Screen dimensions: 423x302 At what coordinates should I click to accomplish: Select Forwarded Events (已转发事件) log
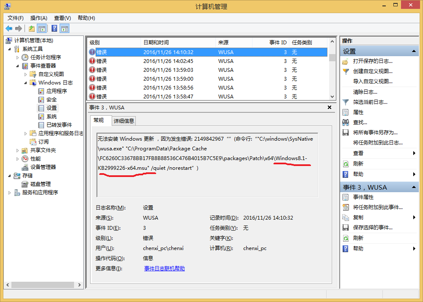(x=59, y=125)
